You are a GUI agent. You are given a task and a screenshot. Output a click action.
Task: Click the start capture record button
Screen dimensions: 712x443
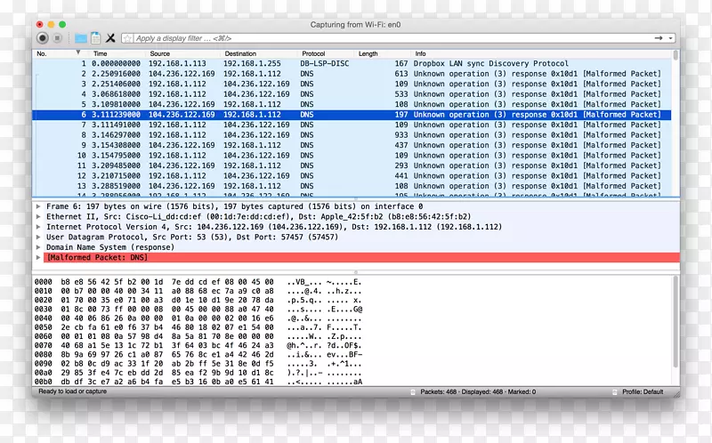coord(43,38)
